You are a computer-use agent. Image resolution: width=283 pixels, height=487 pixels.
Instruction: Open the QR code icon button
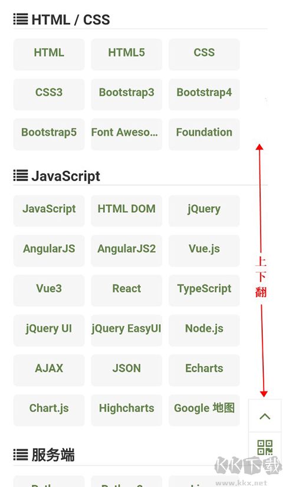[265, 447]
